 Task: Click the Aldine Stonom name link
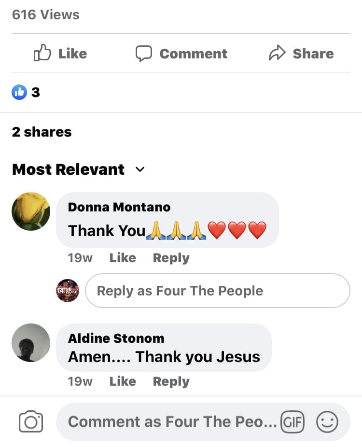pos(116,338)
